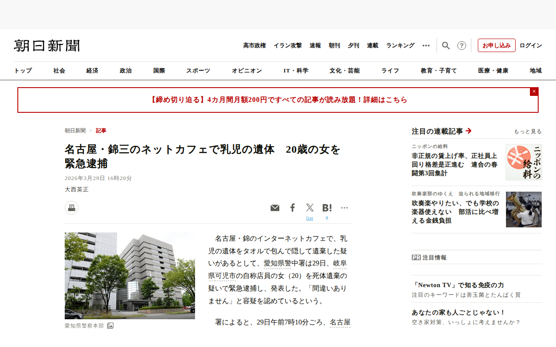Select the スポーツ navigation tab
This screenshot has height=347, width=556.
[x=198, y=71]
